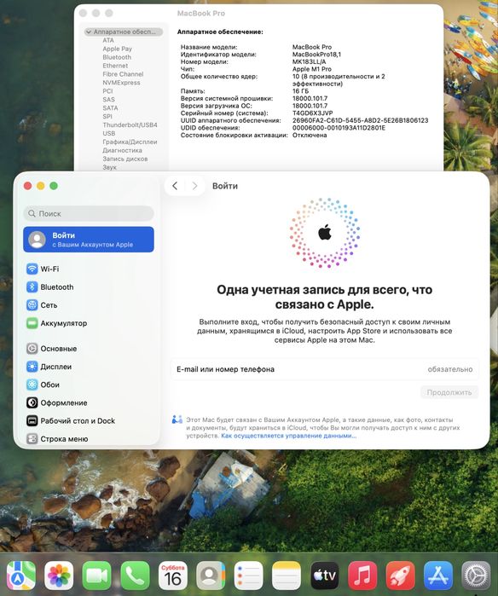Open System Settings gear in Dock
Viewport: 498px width, 596px height.
pos(476,576)
